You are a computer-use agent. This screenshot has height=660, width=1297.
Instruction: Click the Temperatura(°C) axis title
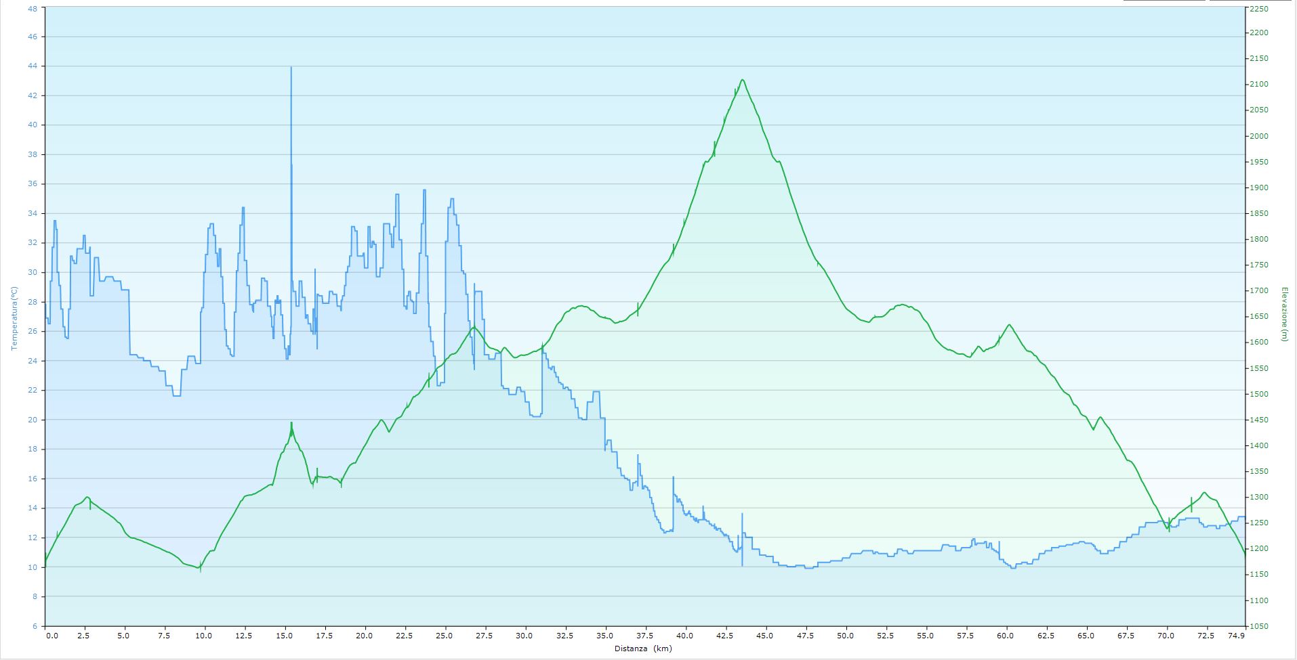tap(14, 317)
